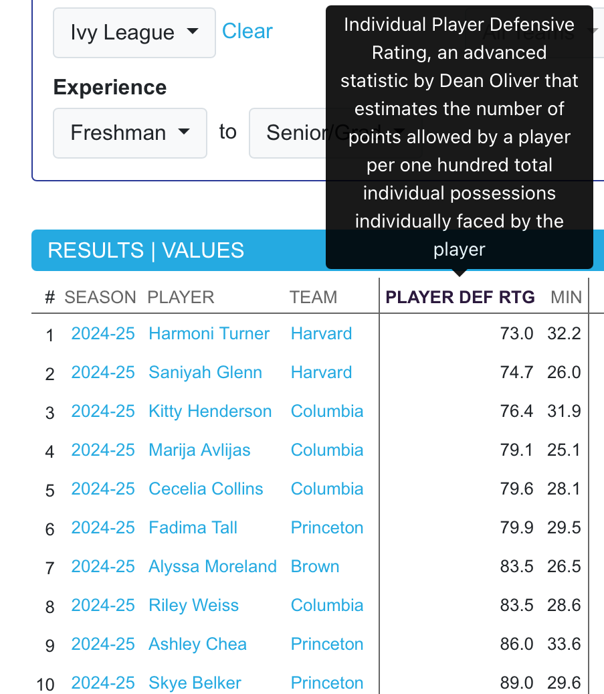Open Ashley Chea's player page
604x694 pixels.
[x=197, y=644]
